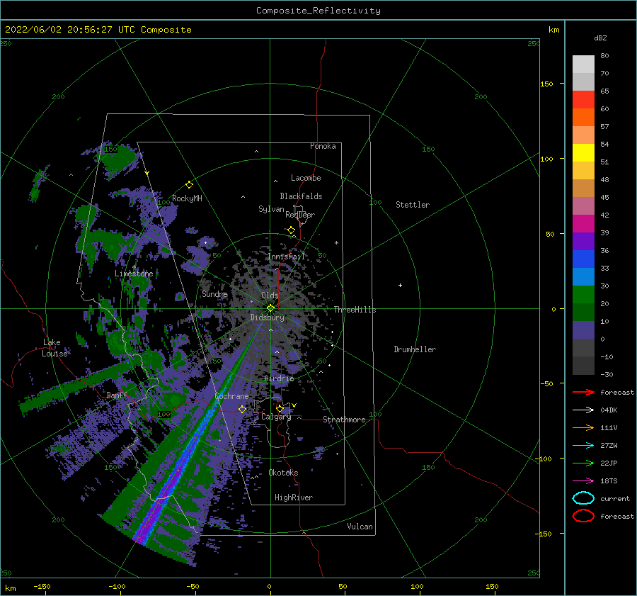Viewport: 637px width, 596px height.
Task: Click the yellow 100 right axis label
Action: [x=546, y=159]
